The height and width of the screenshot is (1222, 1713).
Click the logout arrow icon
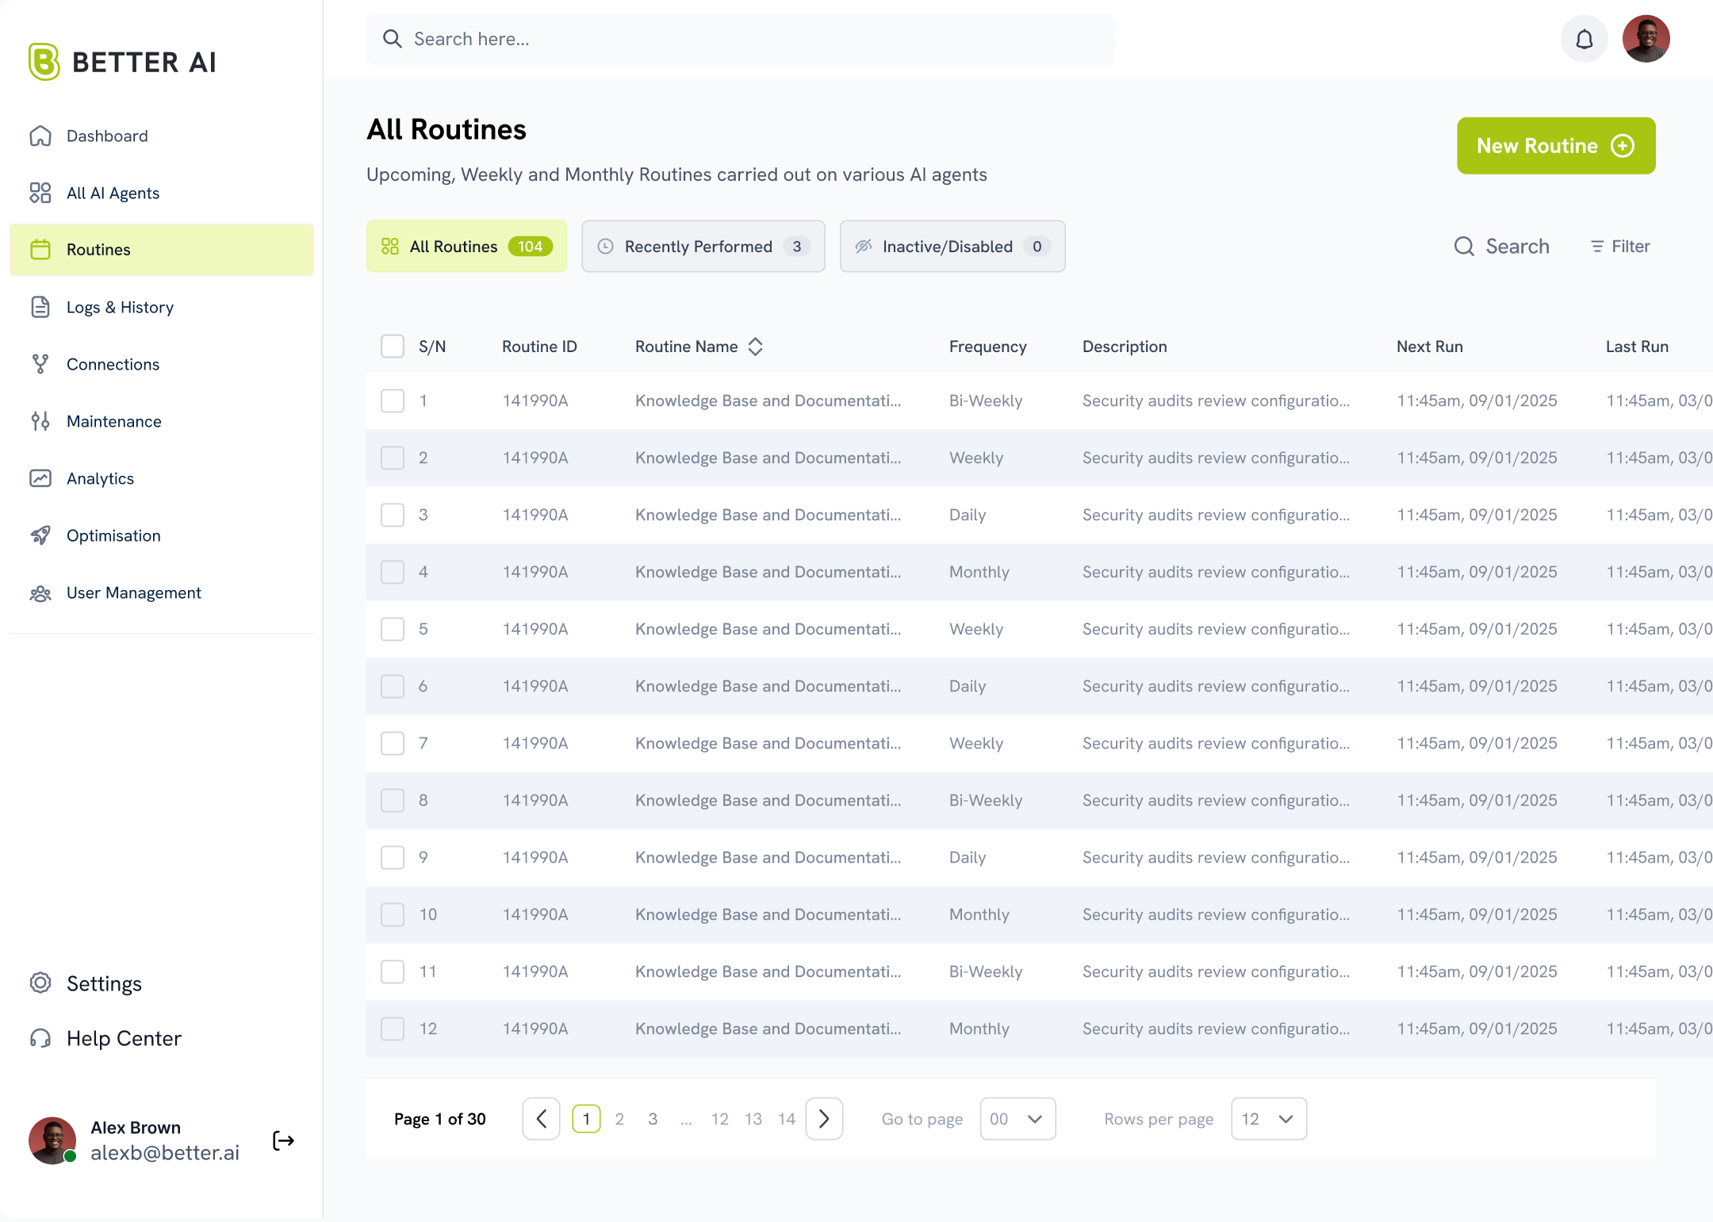click(283, 1140)
